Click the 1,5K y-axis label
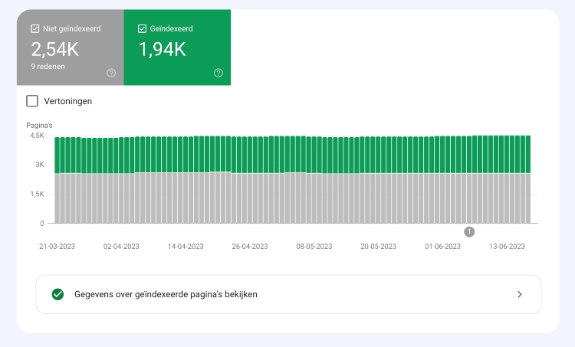Image resolution: width=575 pixels, height=347 pixels. click(x=38, y=195)
